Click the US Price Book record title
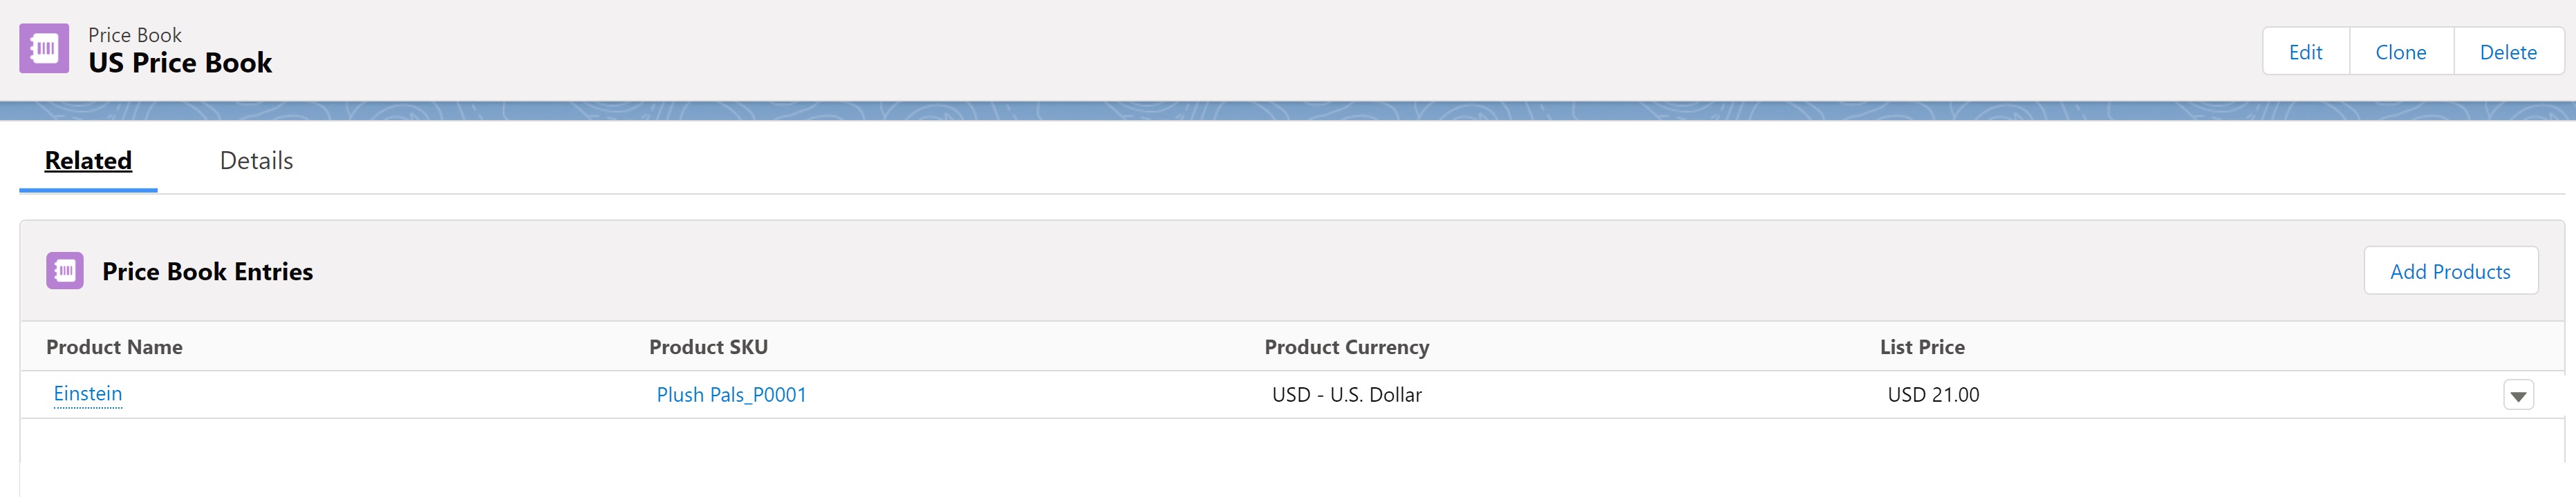The image size is (2576, 497). point(180,63)
